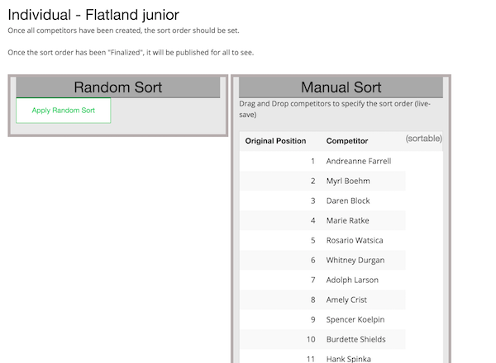Click the Adolph Larson row
496x363 pixels.
point(351,280)
